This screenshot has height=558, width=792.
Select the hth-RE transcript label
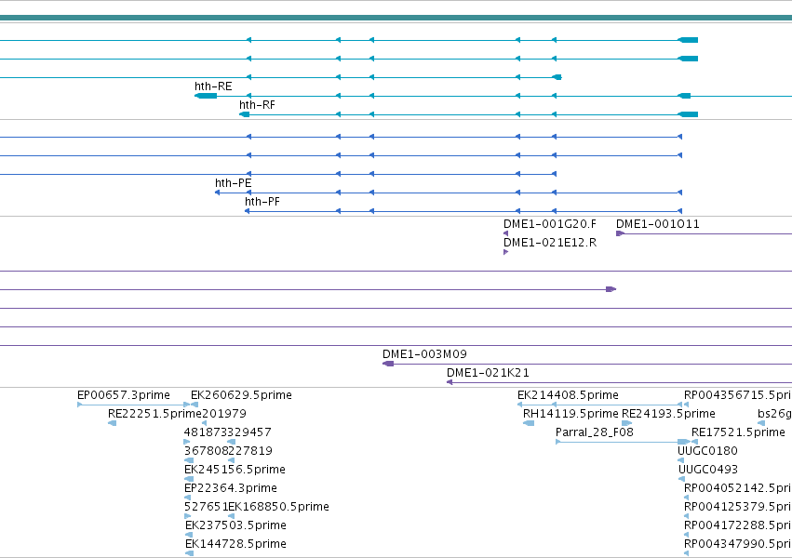coord(213,86)
